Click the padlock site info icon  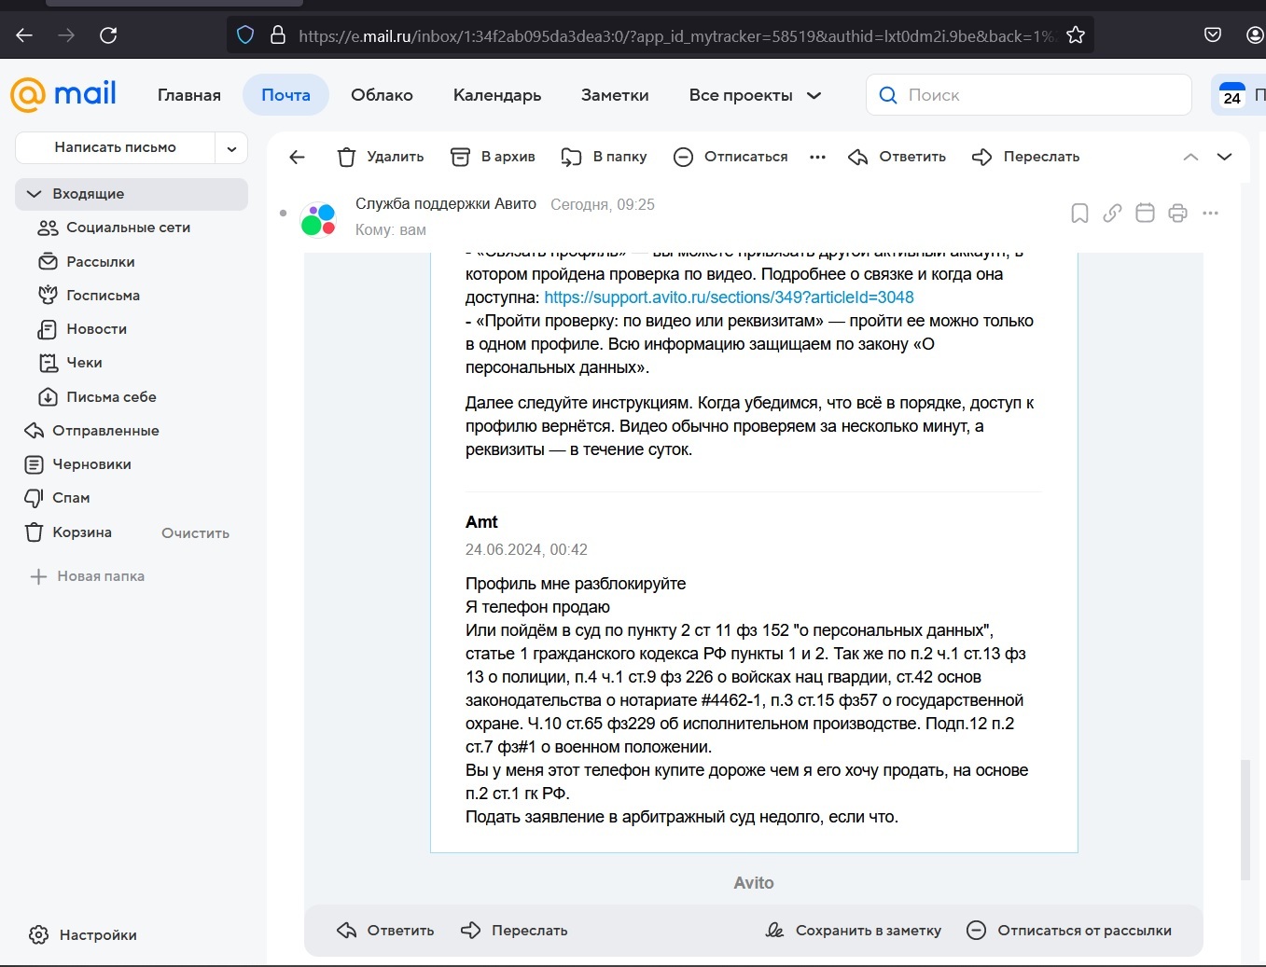[x=277, y=35]
